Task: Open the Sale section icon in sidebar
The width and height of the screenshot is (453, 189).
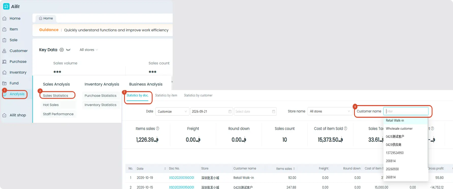Action: (4, 40)
